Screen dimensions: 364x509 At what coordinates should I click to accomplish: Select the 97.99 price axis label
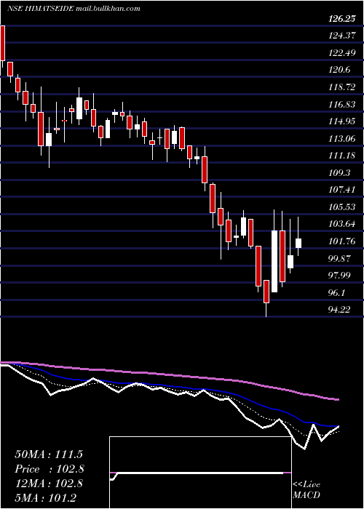click(x=339, y=276)
